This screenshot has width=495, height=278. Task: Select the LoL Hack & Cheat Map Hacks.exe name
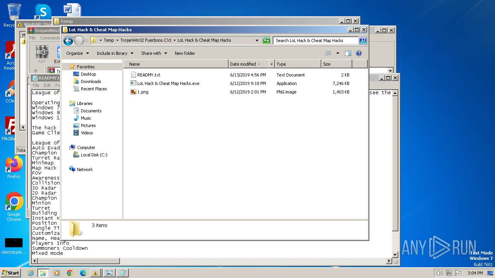pyautogui.click(x=168, y=83)
